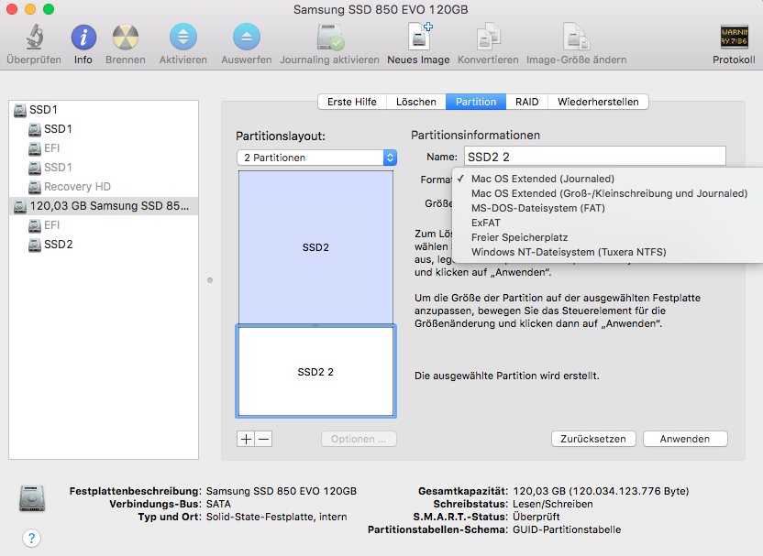763x556 pixels.
Task: Open the Wiederherstellen tab
Action: pyautogui.click(x=598, y=102)
